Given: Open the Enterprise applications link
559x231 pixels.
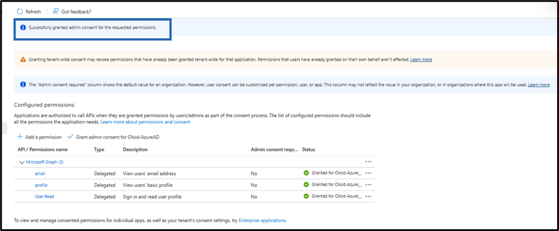Looking at the screenshot, I should 262,220.
